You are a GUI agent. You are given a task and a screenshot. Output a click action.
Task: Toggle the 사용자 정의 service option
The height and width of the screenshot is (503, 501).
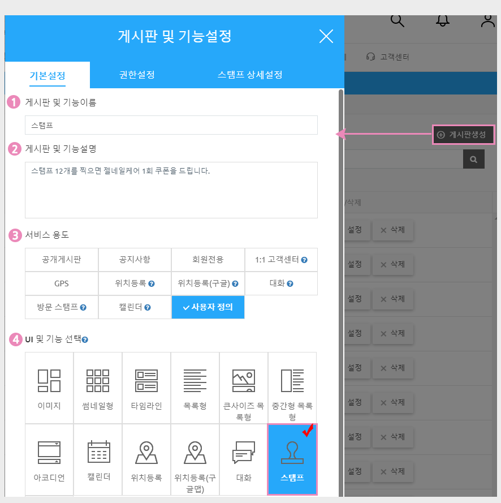coord(208,307)
